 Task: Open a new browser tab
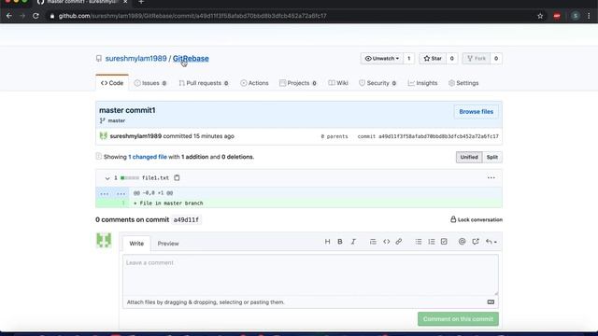141,2
